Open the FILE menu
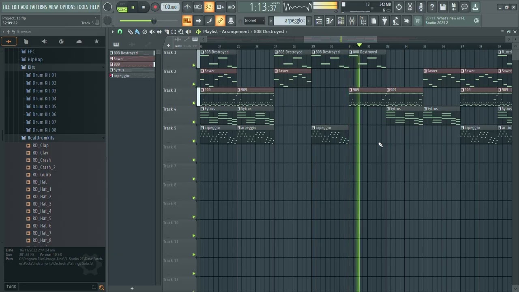519x292 pixels. [x=6, y=7]
